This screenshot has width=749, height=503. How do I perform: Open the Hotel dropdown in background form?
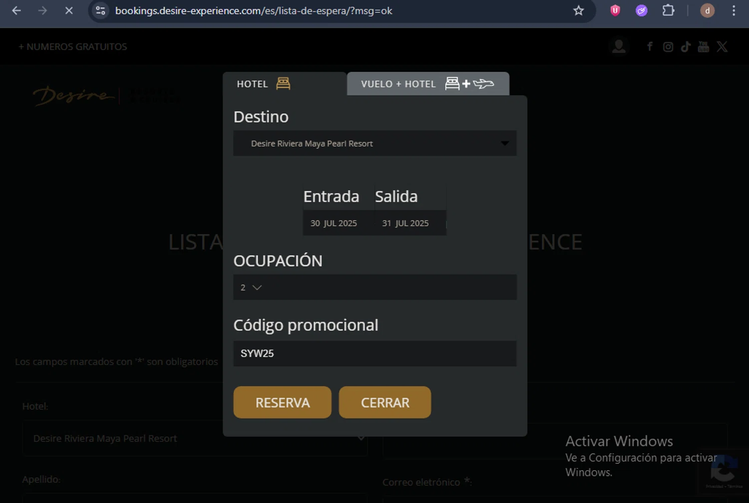click(x=195, y=439)
